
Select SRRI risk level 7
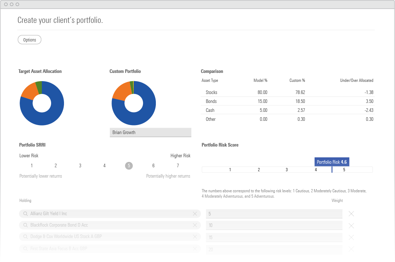pyautogui.click(x=178, y=165)
